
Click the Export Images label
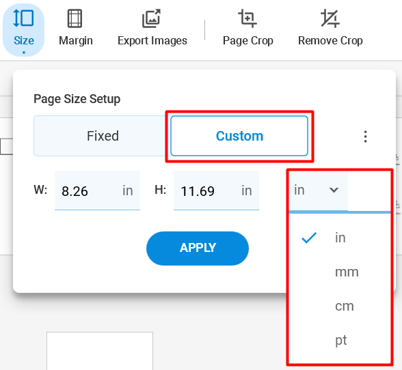(x=152, y=41)
